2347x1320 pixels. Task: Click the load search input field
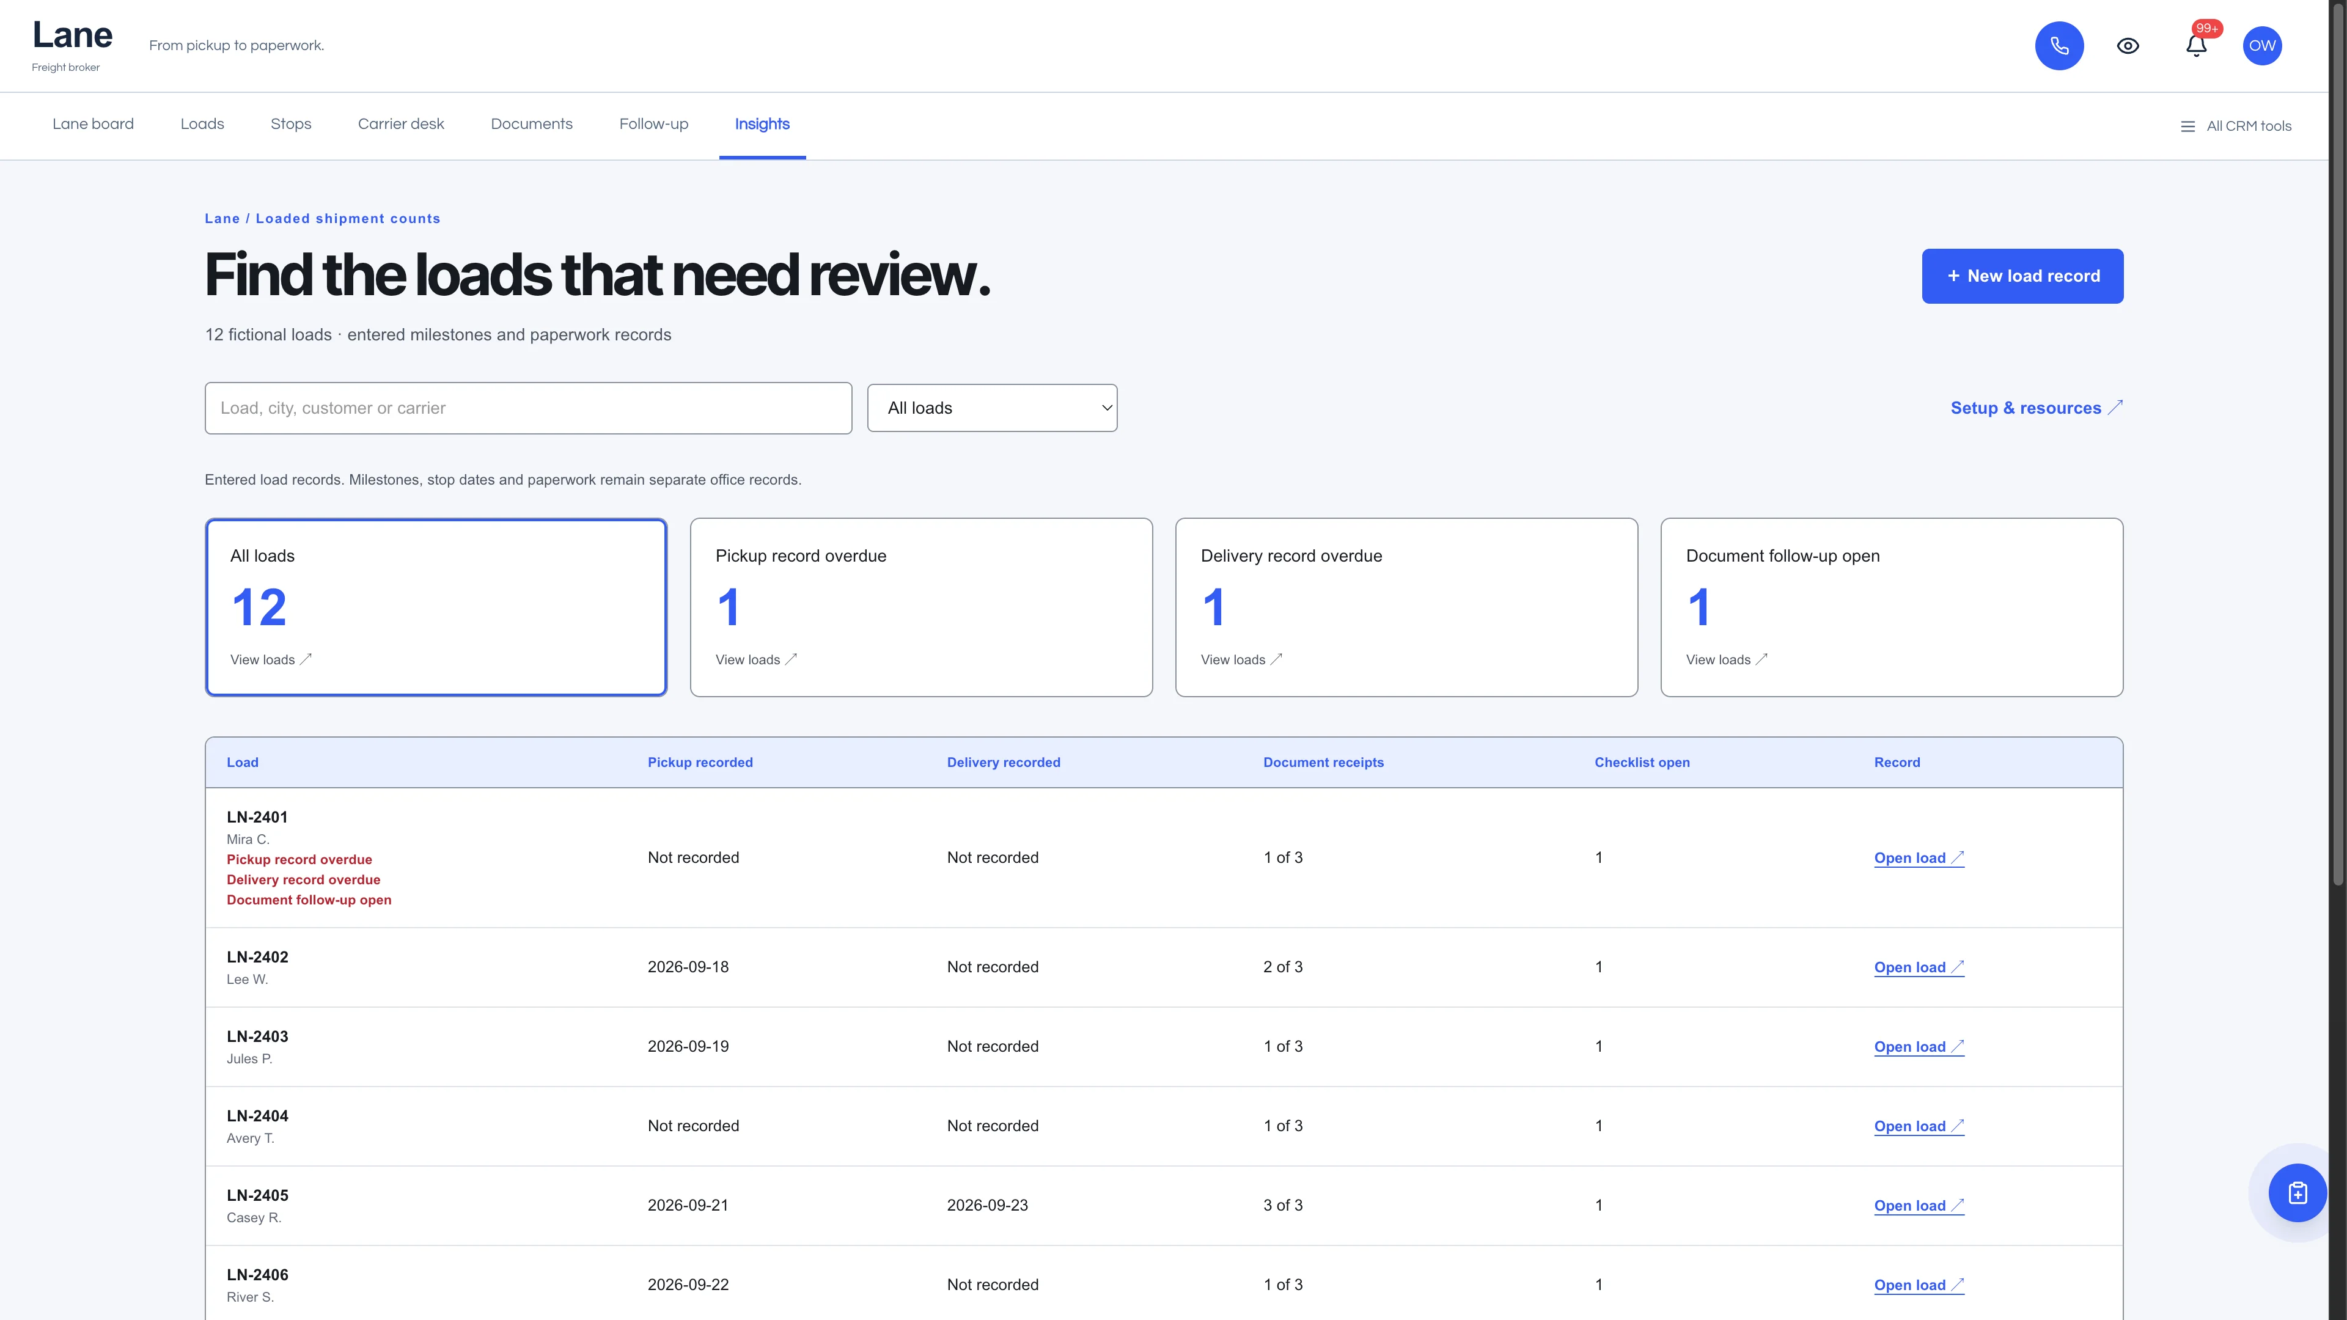tap(529, 408)
